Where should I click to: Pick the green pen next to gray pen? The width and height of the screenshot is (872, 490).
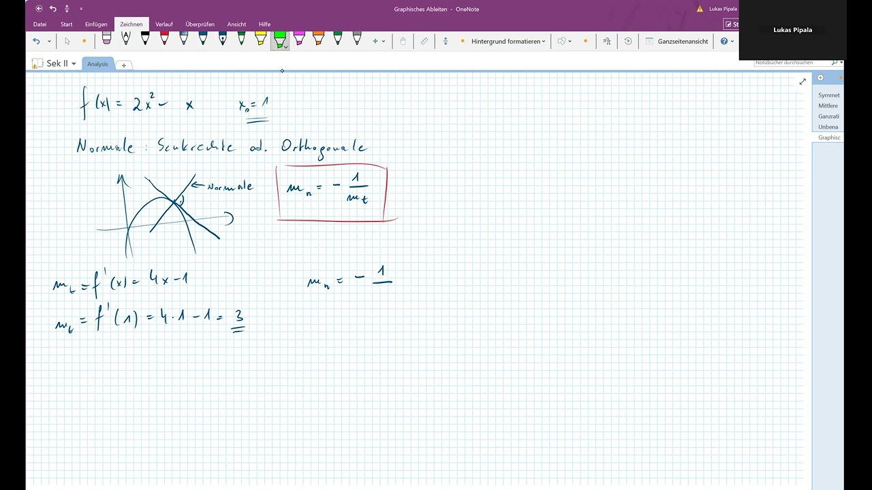tap(337, 38)
